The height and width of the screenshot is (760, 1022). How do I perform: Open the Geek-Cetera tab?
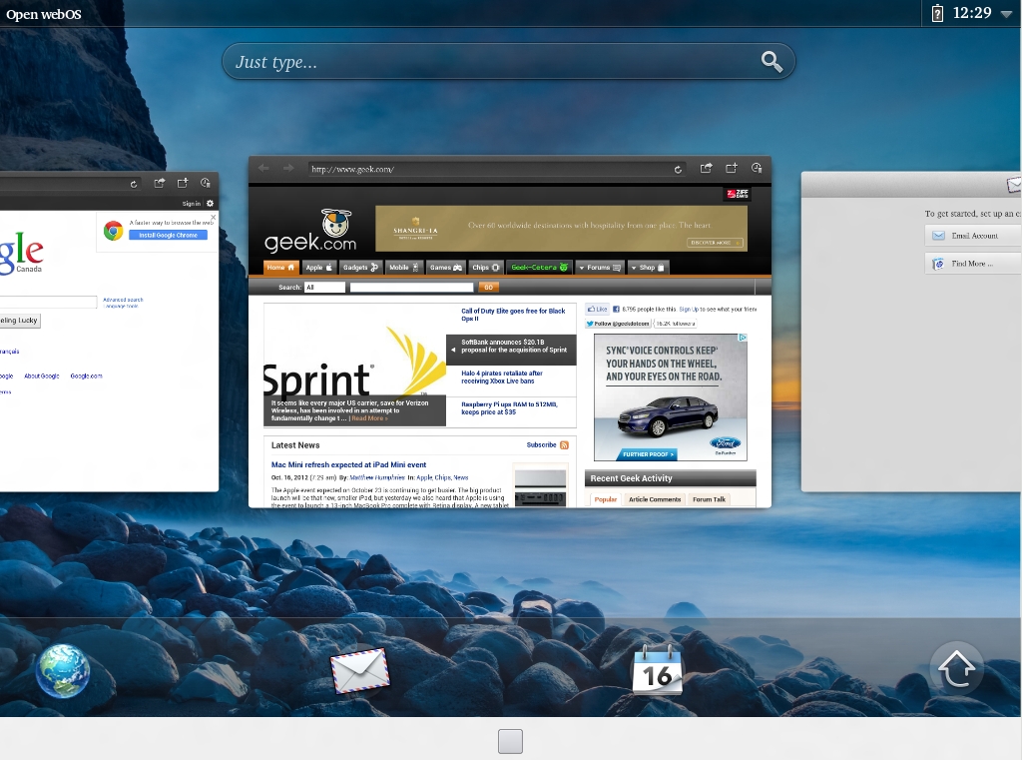[x=539, y=268]
